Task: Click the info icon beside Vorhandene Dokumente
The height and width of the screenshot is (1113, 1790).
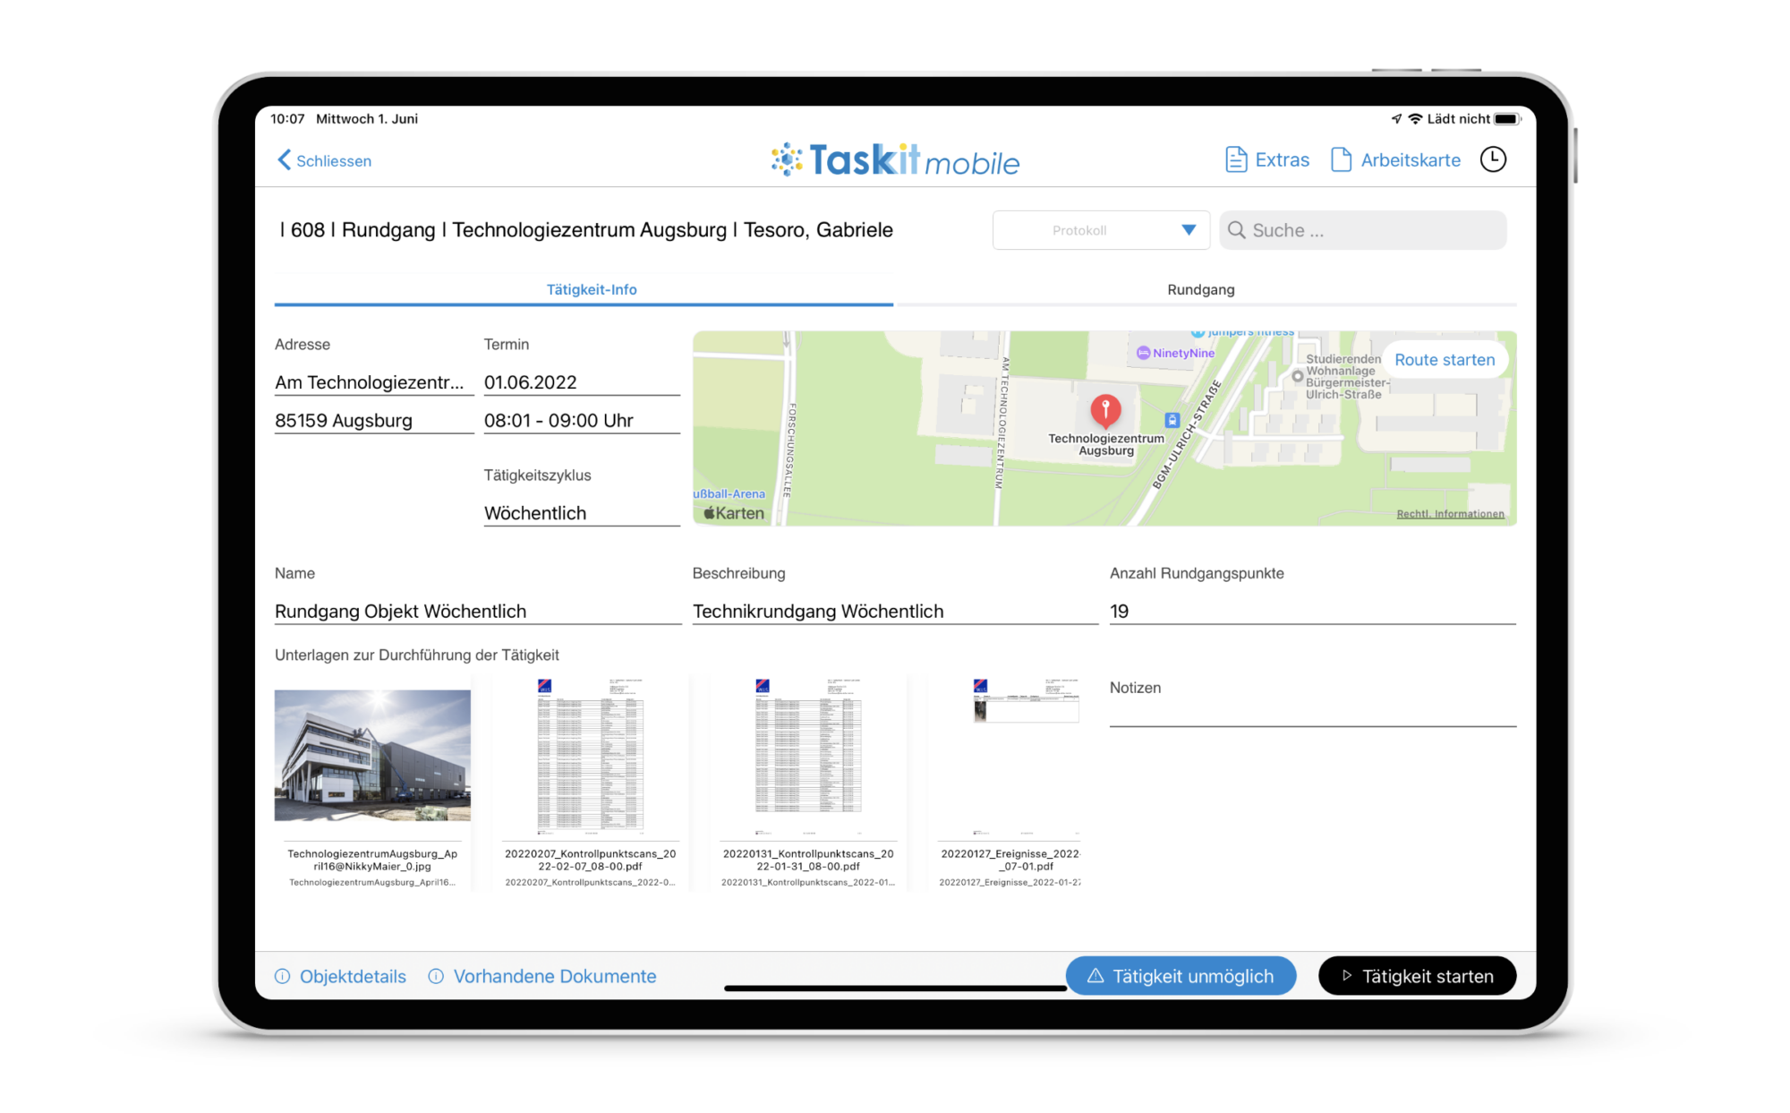Action: pyautogui.click(x=437, y=976)
